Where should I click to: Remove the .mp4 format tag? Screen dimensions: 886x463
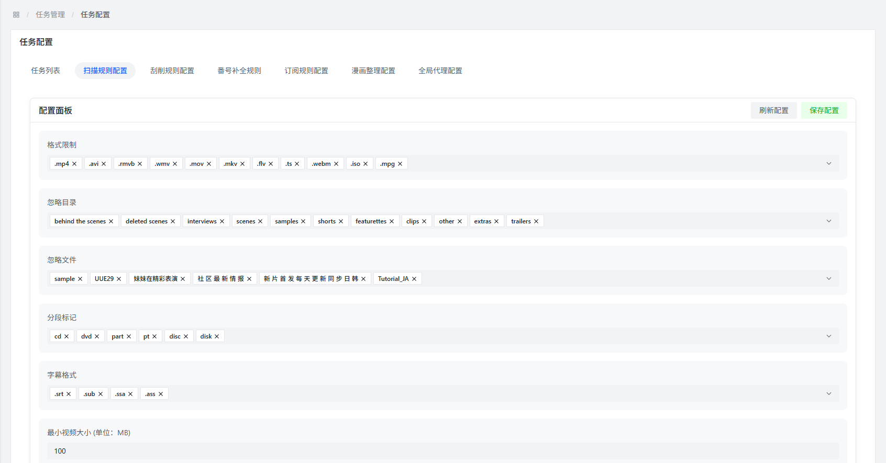tap(74, 164)
